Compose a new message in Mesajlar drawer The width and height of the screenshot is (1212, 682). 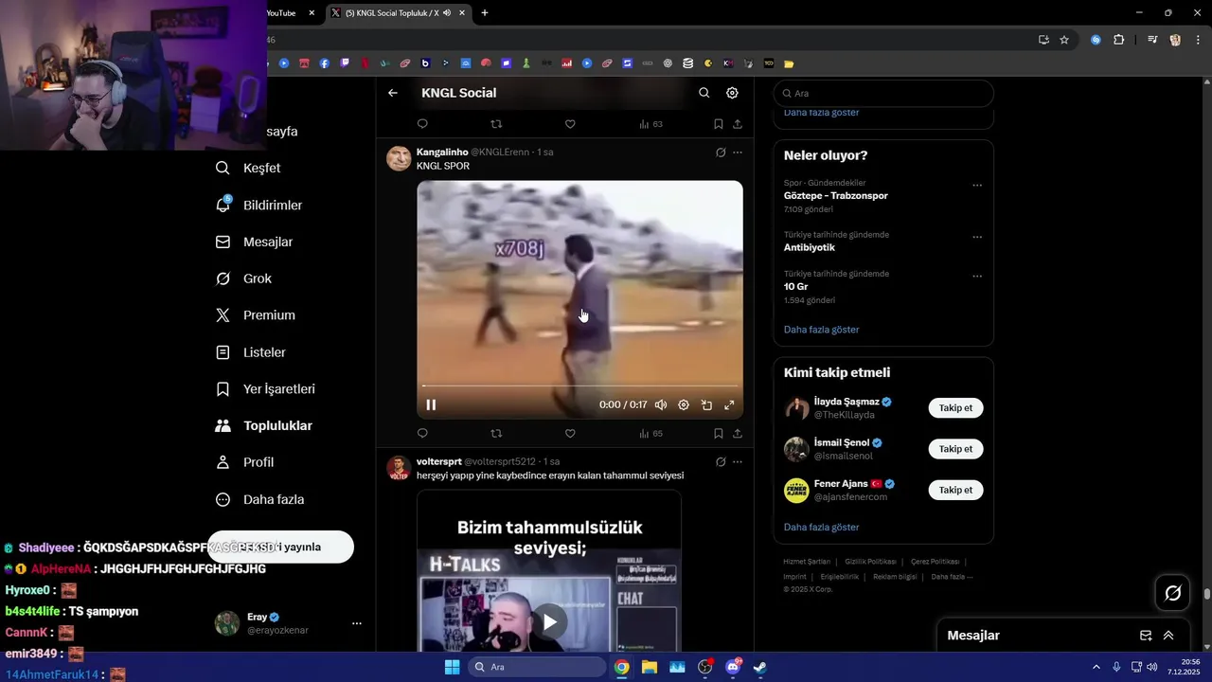pos(1146,636)
